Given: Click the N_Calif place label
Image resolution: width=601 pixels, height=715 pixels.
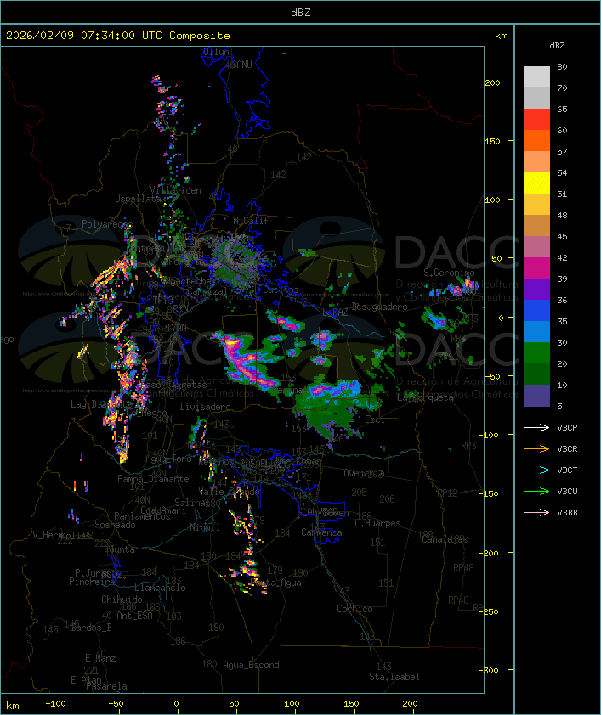Looking at the screenshot, I should (x=251, y=221).
